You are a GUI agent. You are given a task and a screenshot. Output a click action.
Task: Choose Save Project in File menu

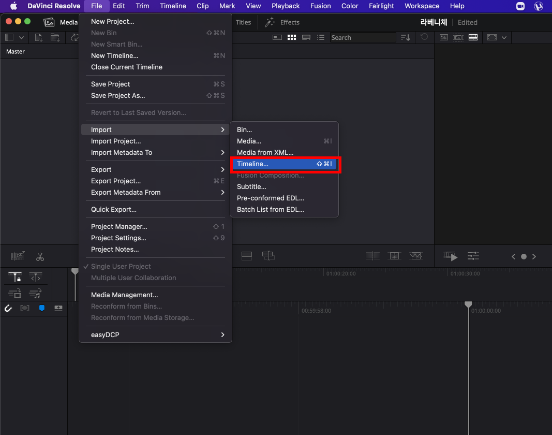[x=156, y=84]
